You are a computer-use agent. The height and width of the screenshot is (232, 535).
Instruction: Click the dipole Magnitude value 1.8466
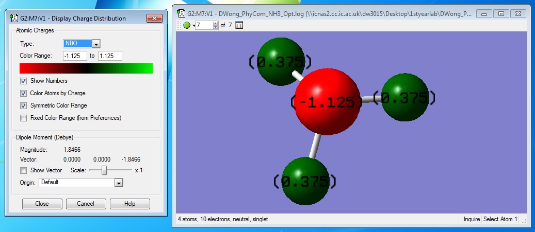pos(72,150)
